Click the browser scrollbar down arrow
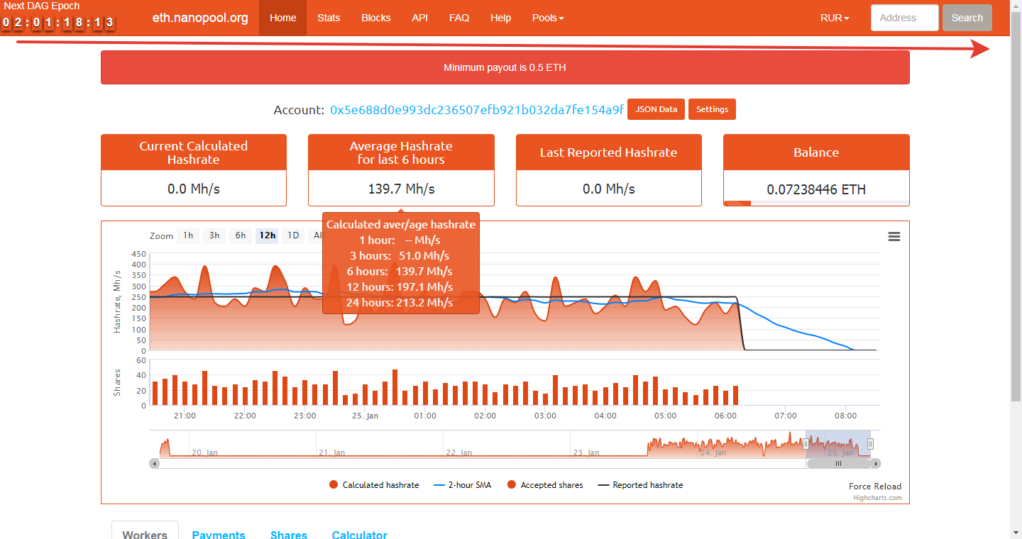This screenshot has width=1022, height=539. point(1016,533)
